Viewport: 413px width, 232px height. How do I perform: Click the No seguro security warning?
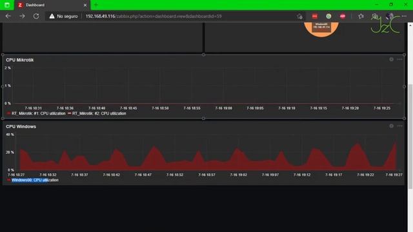coord(63,16)
